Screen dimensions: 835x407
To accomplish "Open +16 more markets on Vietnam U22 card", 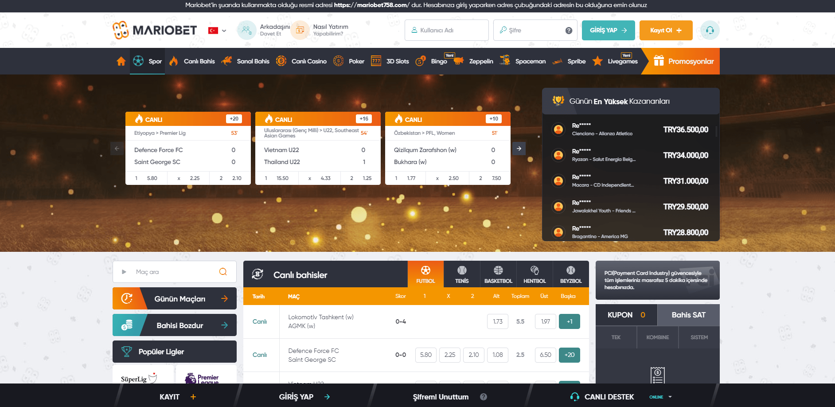I will point(364,119).
